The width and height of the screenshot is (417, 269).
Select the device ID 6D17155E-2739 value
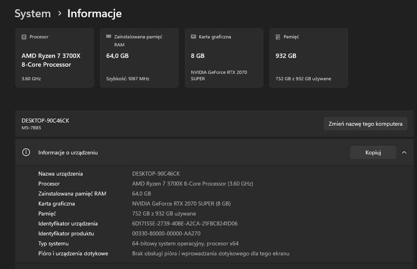(185, 224)
